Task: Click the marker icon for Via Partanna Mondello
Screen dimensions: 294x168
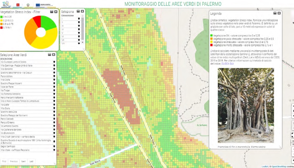Action: 54,94
